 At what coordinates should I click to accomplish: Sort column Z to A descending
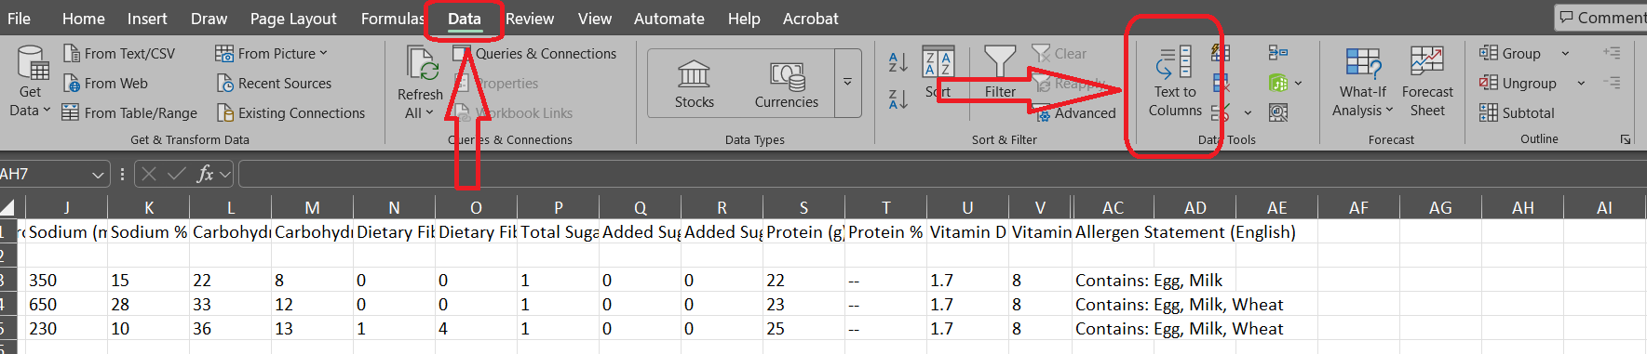pos(898,98)
